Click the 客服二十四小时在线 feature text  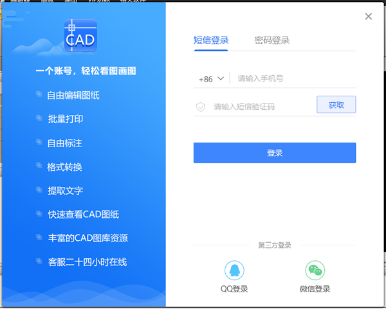click(x=87, y=262)
